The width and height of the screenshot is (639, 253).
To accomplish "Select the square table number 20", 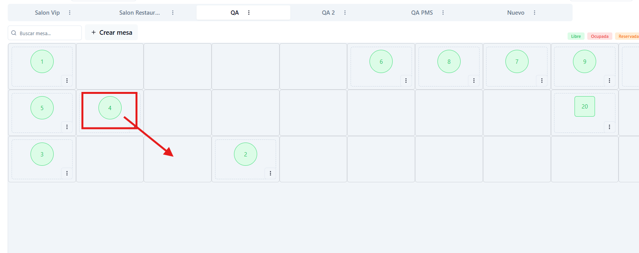I will 585,107.
